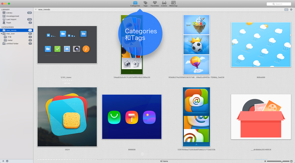Open the Categories toolbar view
The height and width of the screenshot is (163, 295).
[135, 4]
